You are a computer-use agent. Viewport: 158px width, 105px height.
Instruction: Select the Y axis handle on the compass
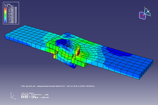(148, 11)
